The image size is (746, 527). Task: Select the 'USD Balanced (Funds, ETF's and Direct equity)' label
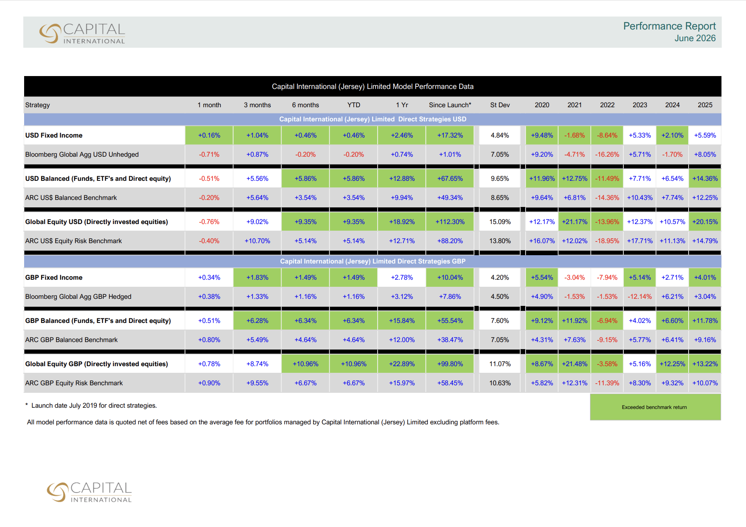tap(98, 179)
